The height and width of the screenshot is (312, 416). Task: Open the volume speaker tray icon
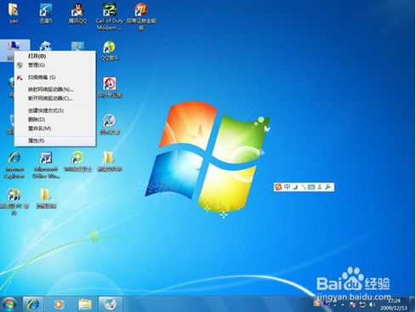pos(372,305)
